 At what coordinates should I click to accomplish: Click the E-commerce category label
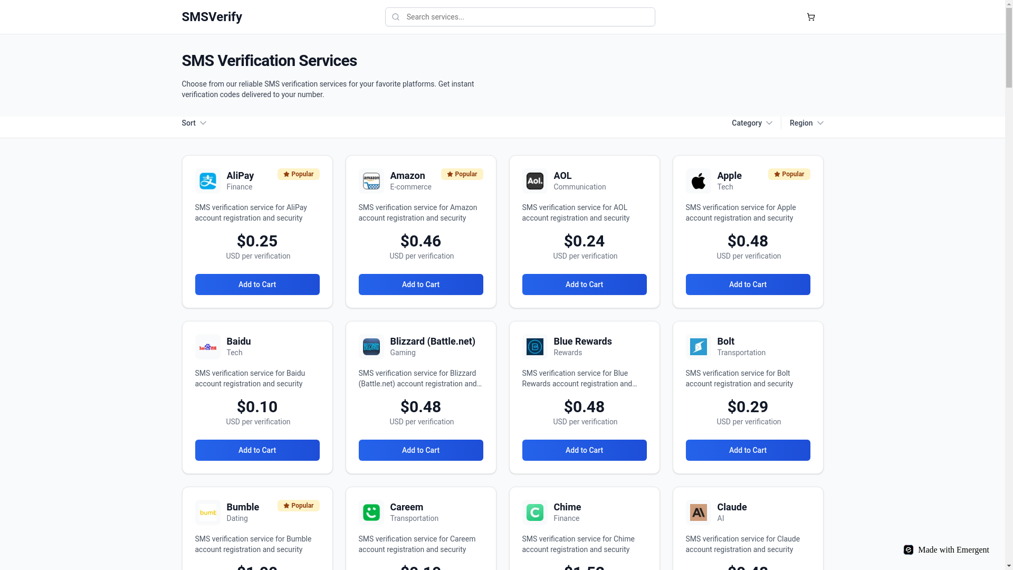(x=410, y=187)
